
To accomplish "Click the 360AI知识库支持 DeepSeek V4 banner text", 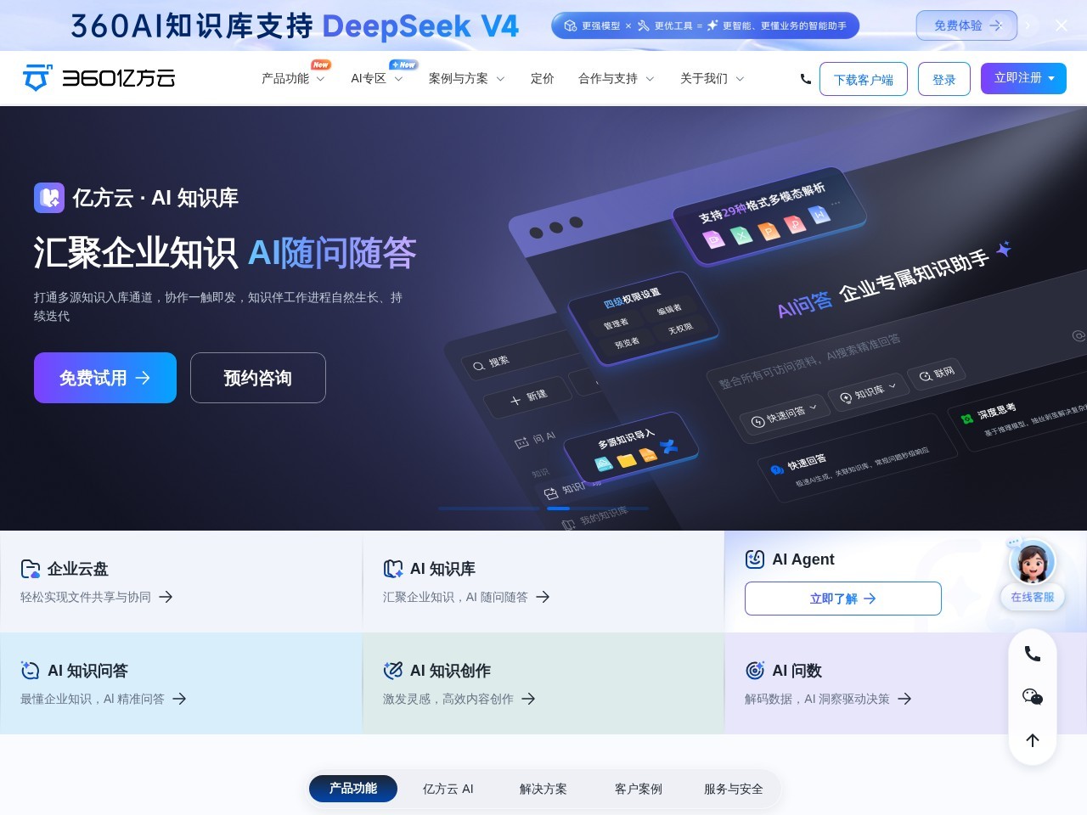I will pos(294,26).
